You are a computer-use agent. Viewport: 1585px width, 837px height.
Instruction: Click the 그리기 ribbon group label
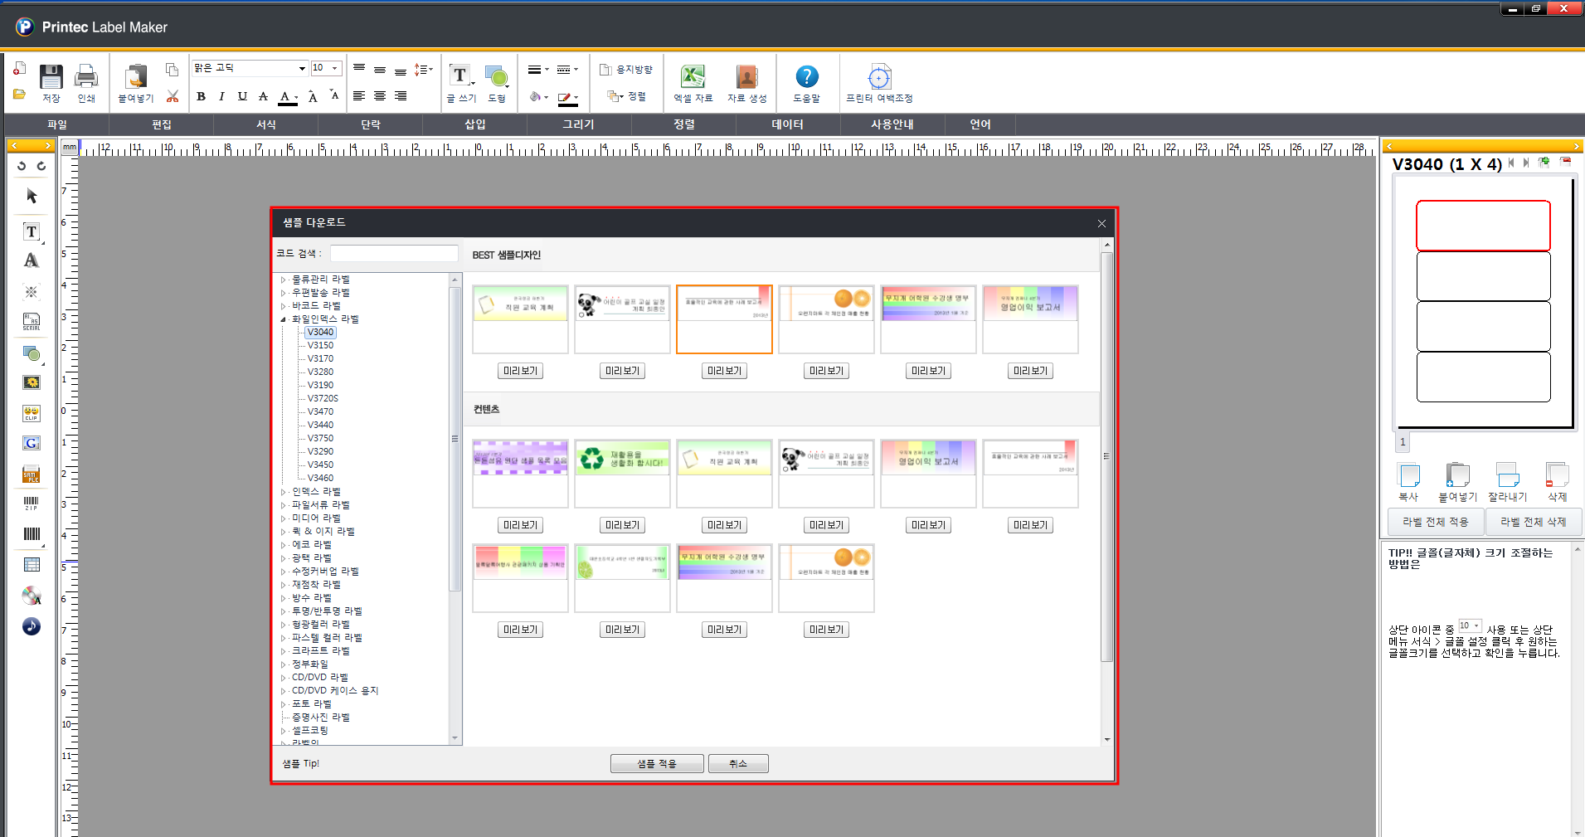click(579, 124)
